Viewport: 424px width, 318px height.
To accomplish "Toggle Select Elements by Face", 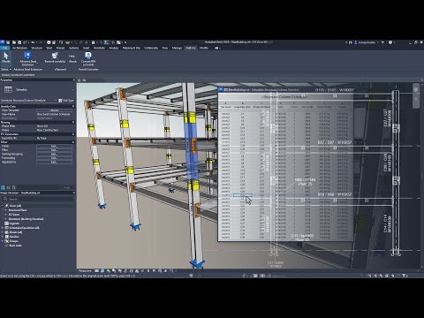I will click(x=387, y=276).
